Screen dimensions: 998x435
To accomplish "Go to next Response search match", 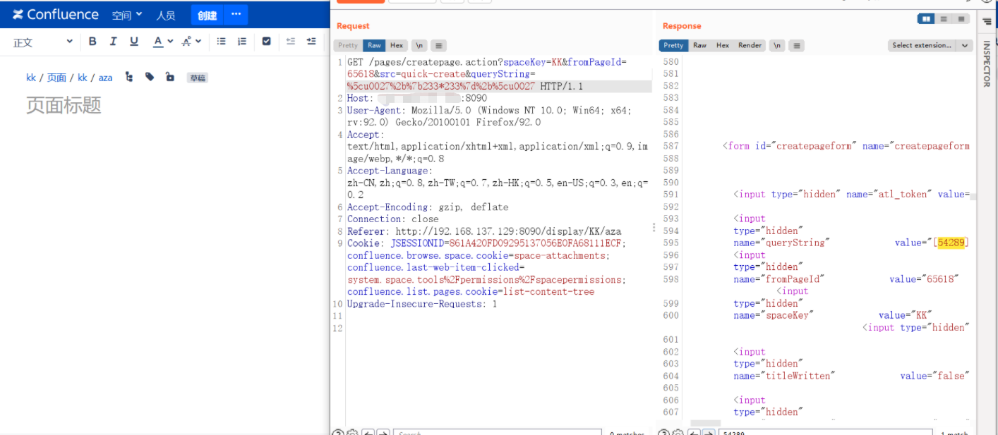I will (x=708, y=433).
